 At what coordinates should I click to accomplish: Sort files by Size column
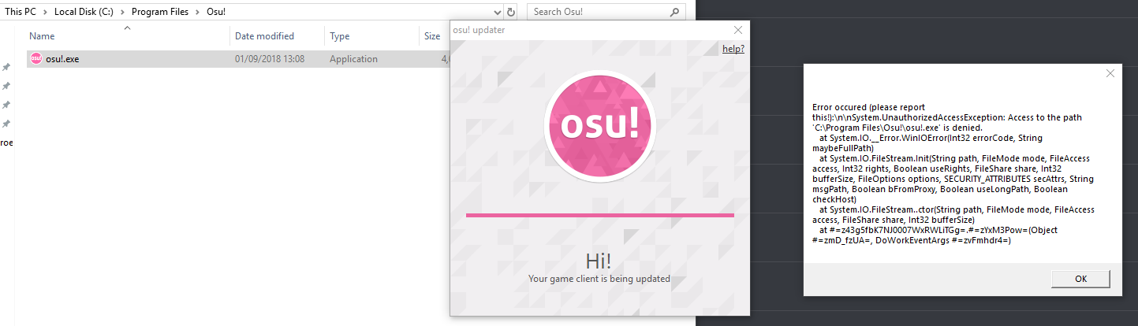(x=434, y=36)
